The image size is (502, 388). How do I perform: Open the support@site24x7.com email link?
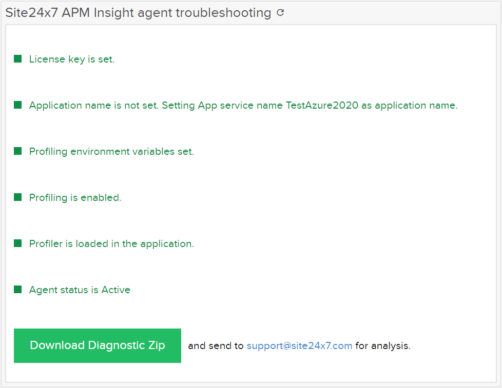point(300,345)
